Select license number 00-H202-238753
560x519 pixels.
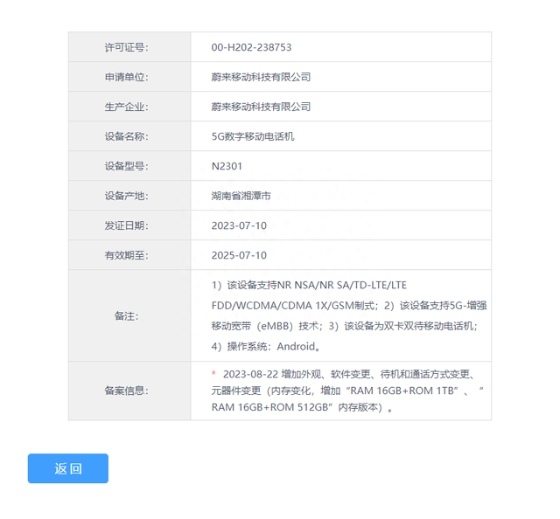click(x=251, y=47)
